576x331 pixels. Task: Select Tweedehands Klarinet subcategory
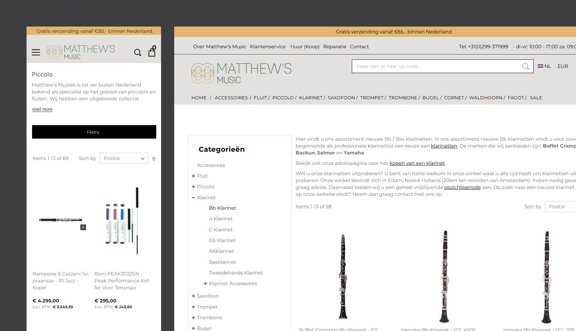236,273
